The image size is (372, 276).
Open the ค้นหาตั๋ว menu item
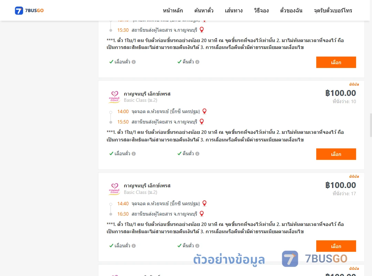[x=204, y=10]
